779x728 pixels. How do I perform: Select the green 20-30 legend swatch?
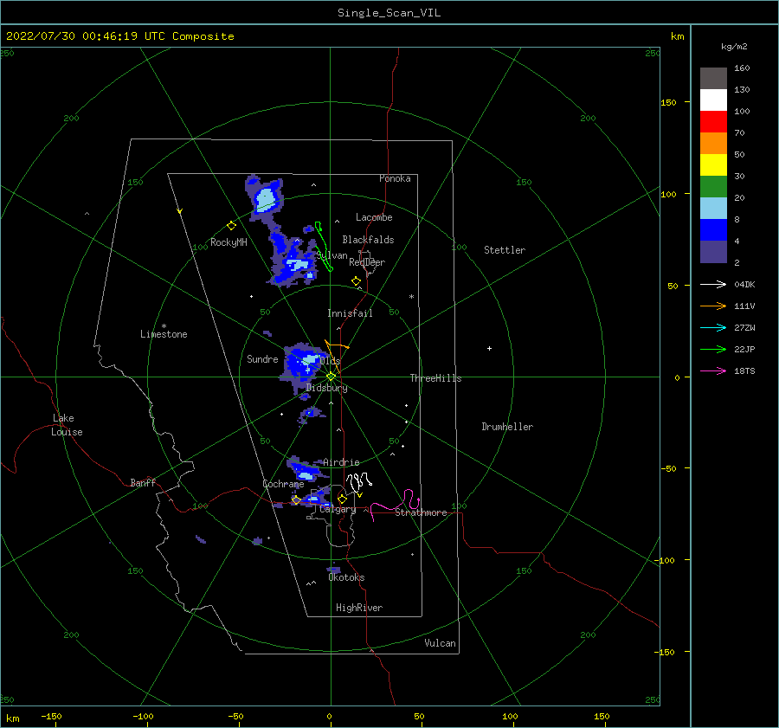tap(713, 187)
